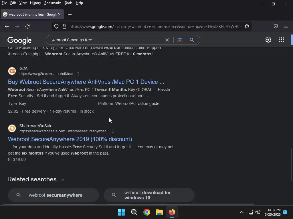Click the $2.82 price text
The image size is (293, 219).
tap(13, 111)
